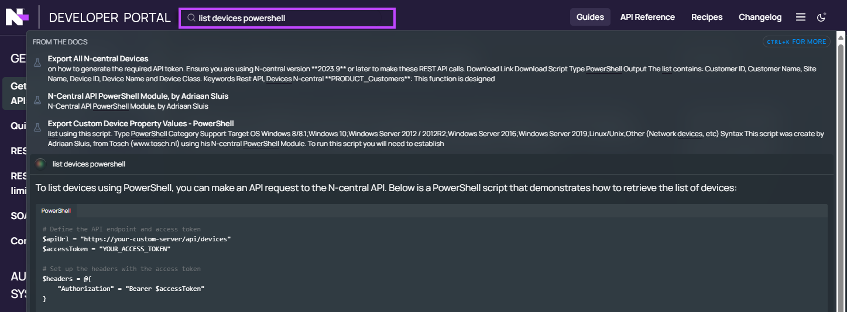Open the Guides tab
This screenshot has height=312, width=847.
point(590,17)
